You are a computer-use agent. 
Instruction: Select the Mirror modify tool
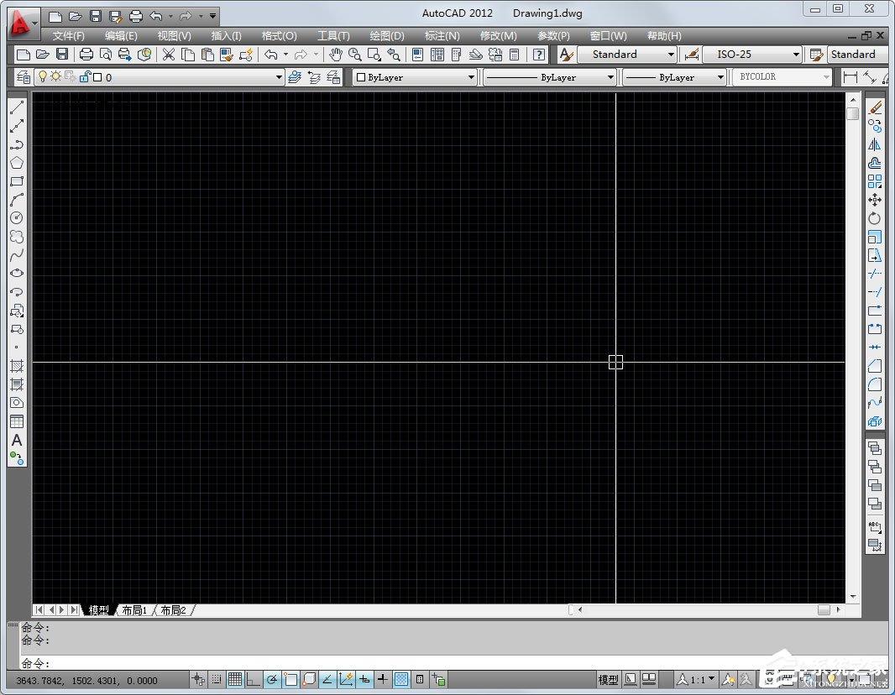tap(875, 144)
